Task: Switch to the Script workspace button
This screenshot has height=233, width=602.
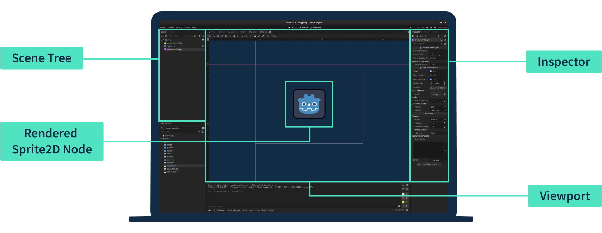Action: pos(304,27)
